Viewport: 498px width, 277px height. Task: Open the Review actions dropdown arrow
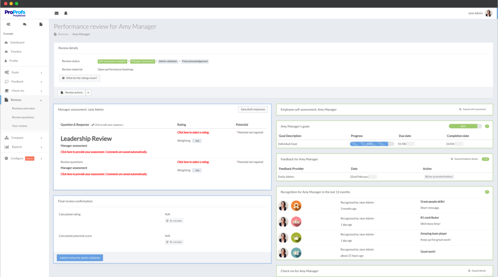(89, 92)
